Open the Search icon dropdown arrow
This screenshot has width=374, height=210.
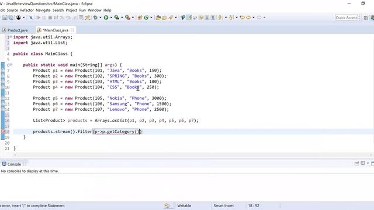pyautogui.click(x=176, y=17)
